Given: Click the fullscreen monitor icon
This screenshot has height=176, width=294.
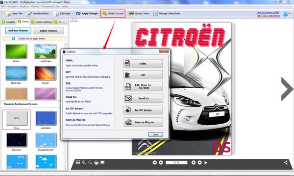Looking at the screenshot, I should (102, 162).
